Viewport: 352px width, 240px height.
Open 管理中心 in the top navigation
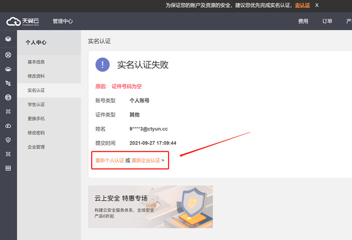pos(63,21)
